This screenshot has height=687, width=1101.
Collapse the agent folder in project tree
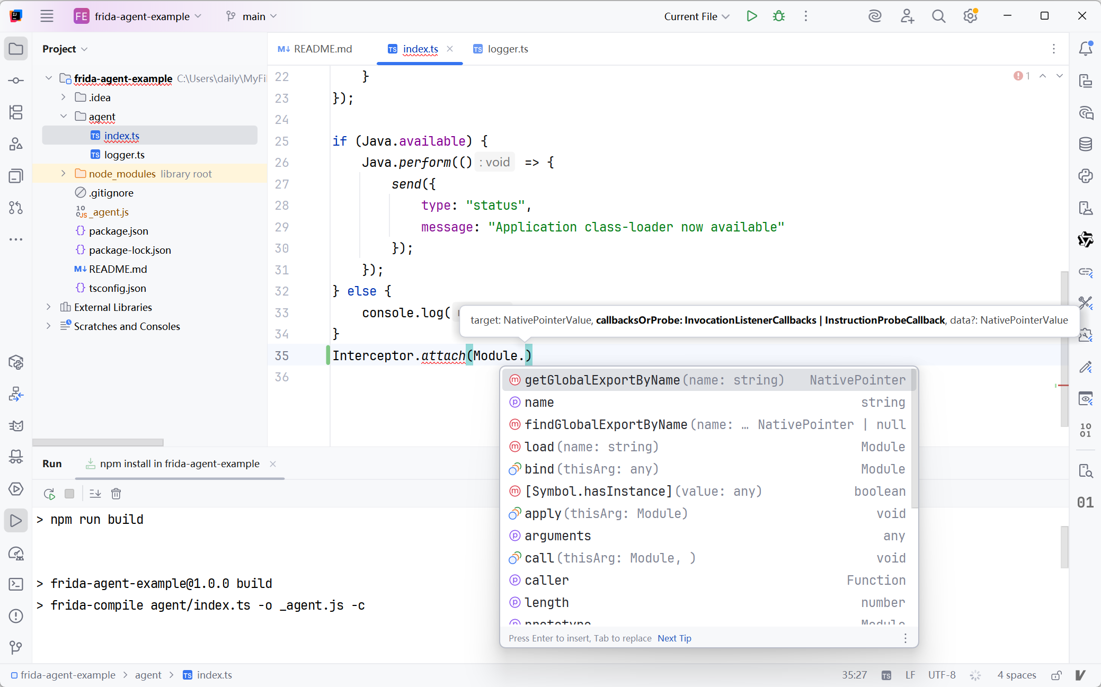coord(64,117)
